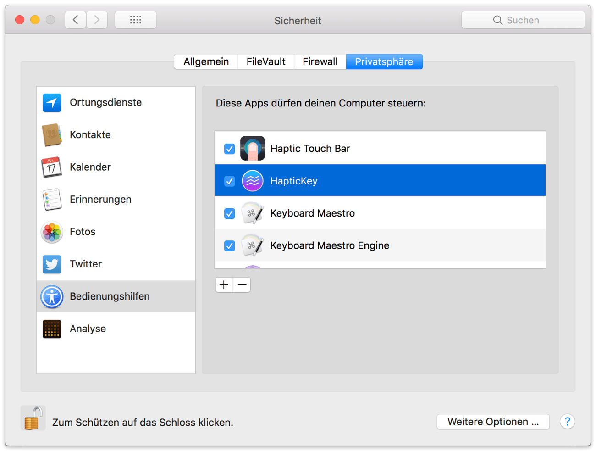Click the Fotos flower icon

coord(52,232)
